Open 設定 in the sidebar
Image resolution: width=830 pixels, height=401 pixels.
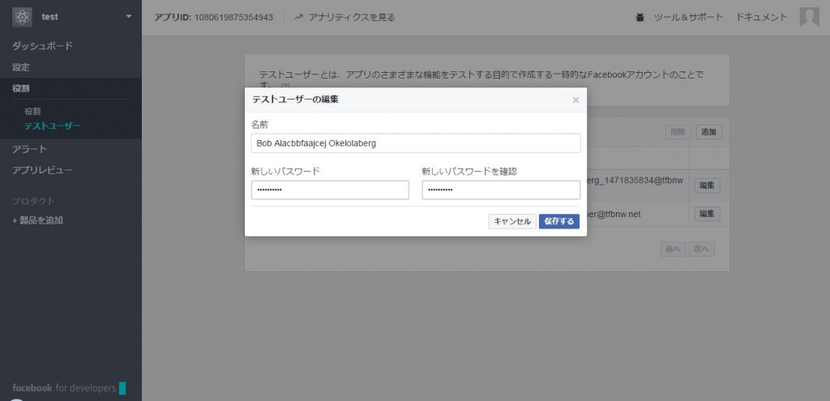(21, 67)
